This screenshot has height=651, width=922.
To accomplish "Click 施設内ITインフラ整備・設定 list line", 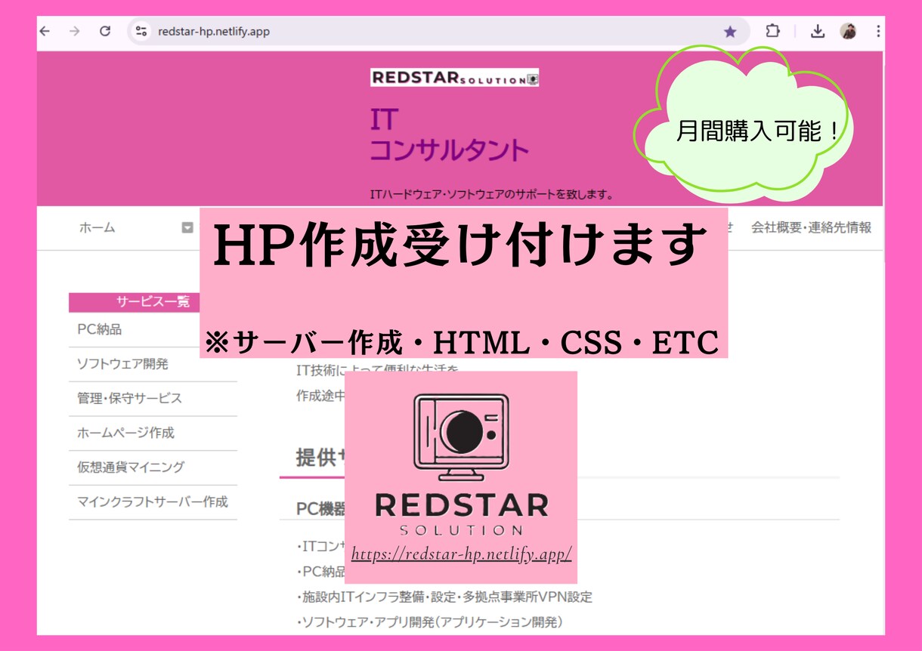I will (x=444, y=597).
